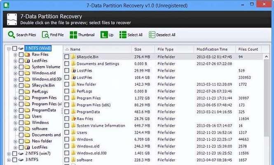Image resolution: width=274 pixels, height=165 pixels.
Task: Click the Search Files magnifier icon
Action: pos(12,35)
